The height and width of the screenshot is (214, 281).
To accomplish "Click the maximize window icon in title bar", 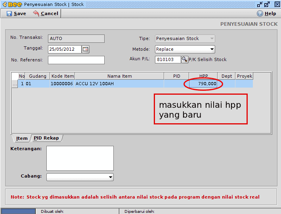I will (267, 4).
